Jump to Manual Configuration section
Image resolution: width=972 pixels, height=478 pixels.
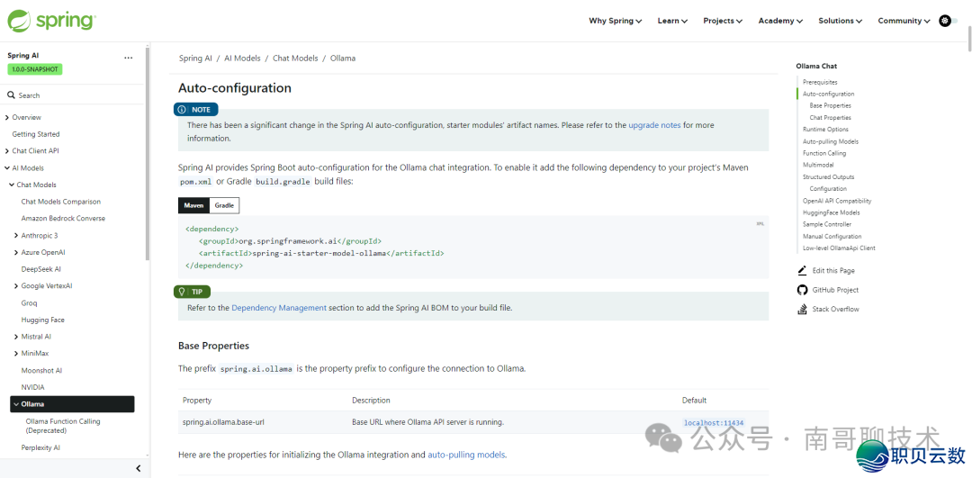point(832,236)
